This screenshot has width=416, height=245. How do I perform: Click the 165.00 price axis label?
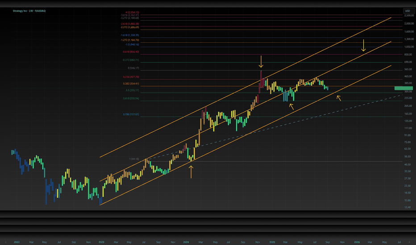tap(408, 114)
